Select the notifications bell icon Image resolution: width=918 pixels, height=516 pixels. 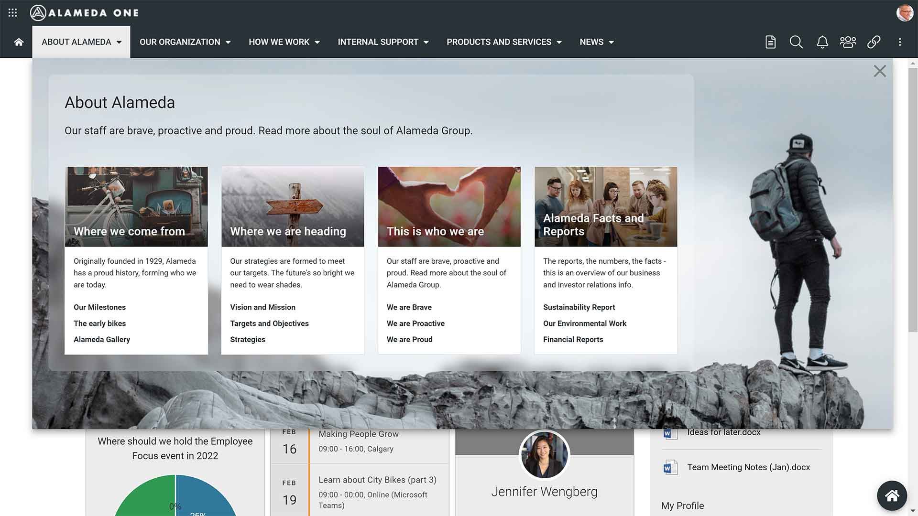(823, 42)
